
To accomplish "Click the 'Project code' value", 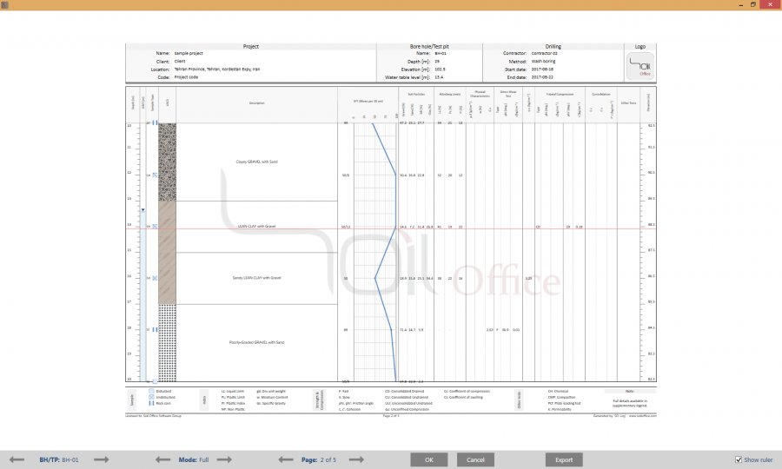I will pos(186,77).
